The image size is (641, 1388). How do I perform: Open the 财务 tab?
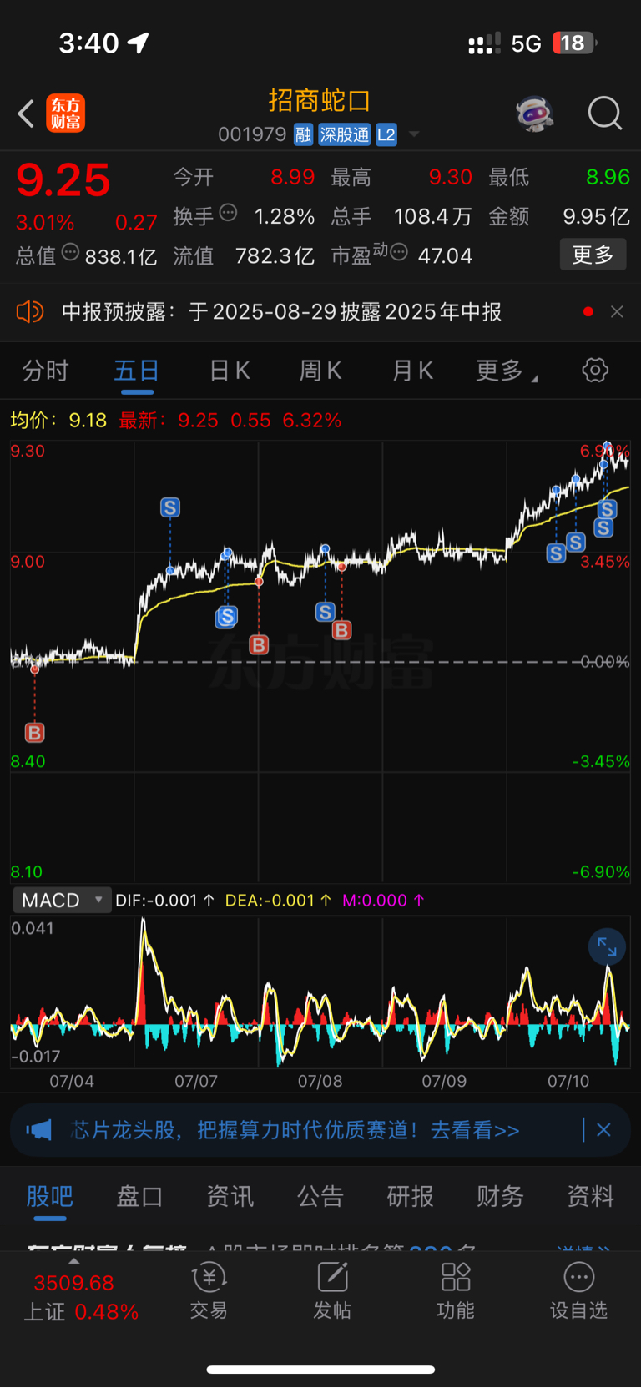(500, 1196)
